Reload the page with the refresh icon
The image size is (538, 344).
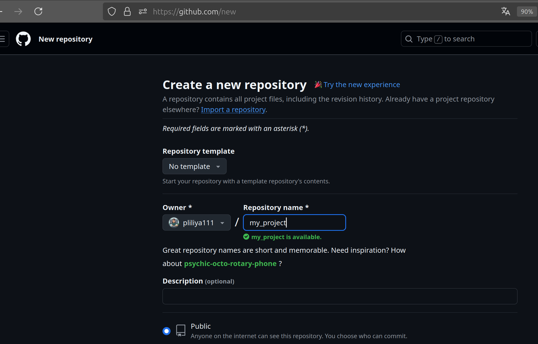coord(39,12)
